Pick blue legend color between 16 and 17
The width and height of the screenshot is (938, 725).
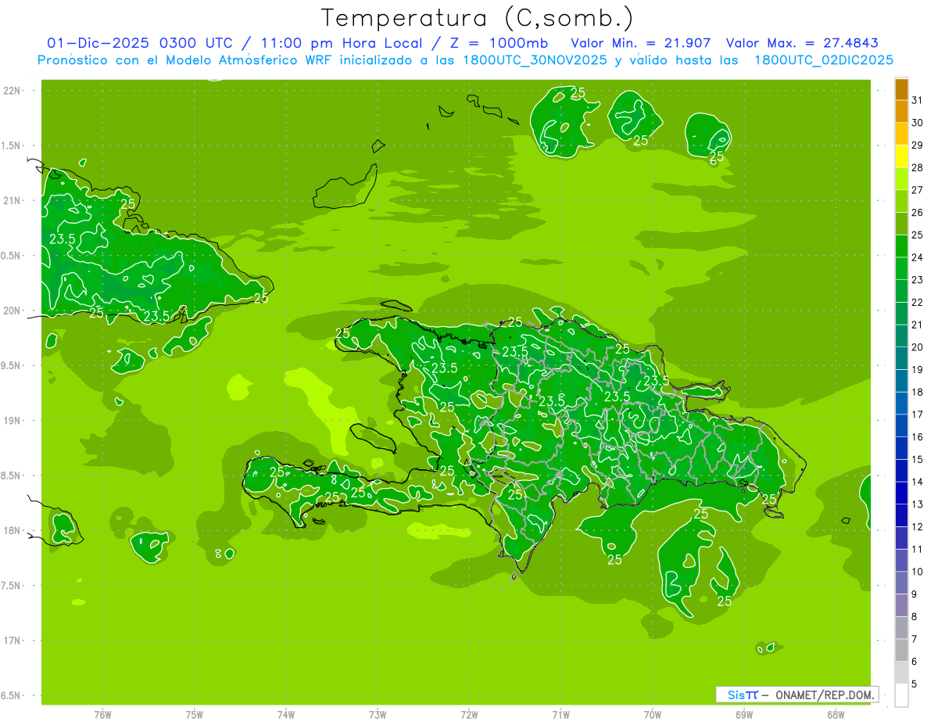(901, 425)
